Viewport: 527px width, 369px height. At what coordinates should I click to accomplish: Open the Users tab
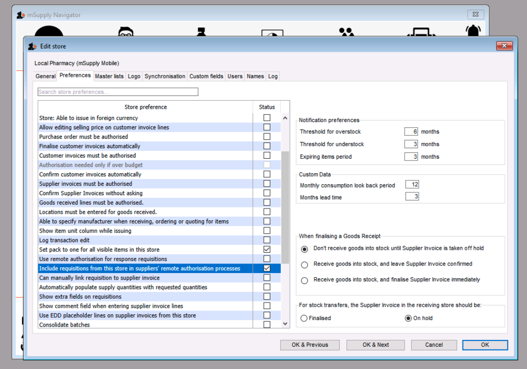235,76
